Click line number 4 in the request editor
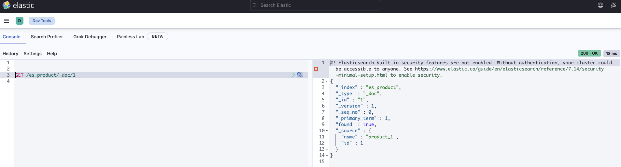 (8, 81)
